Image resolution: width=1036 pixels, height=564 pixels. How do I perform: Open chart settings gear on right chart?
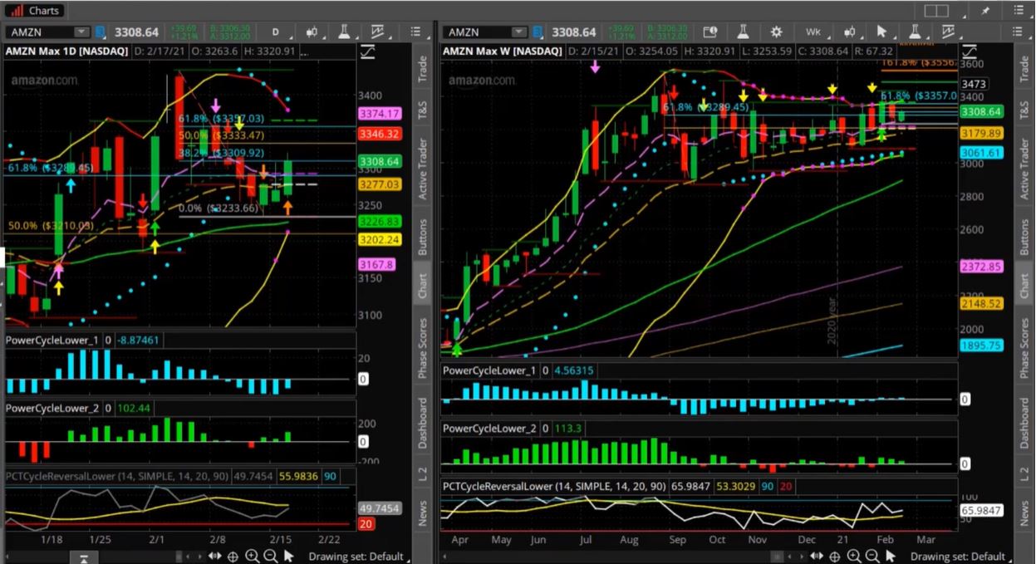tap(776, 32)
